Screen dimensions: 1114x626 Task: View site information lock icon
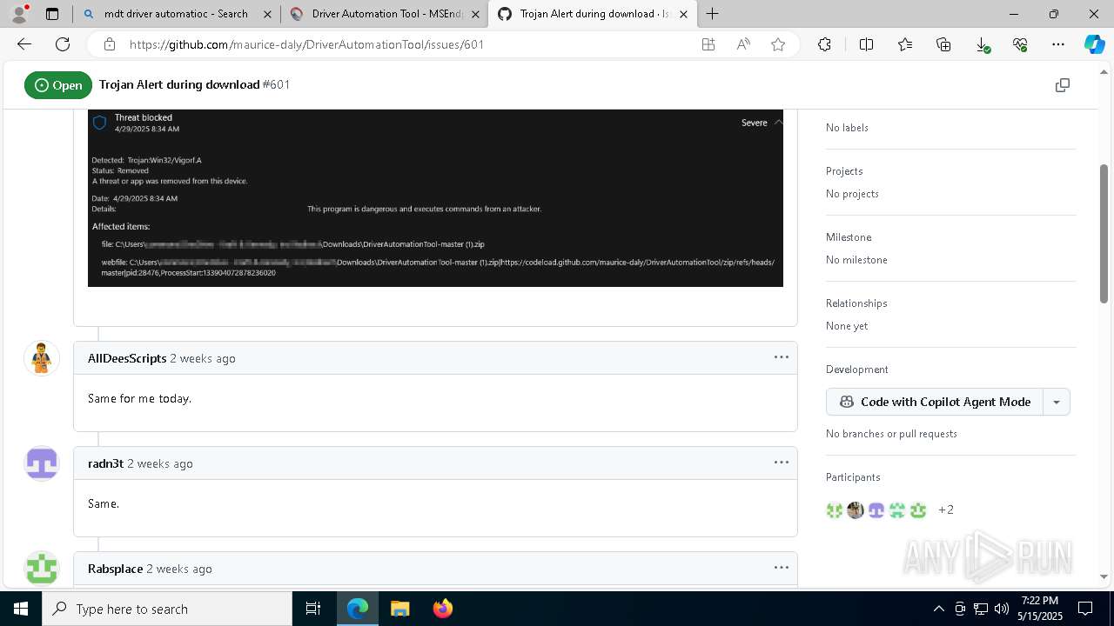(x=109, y=44)
